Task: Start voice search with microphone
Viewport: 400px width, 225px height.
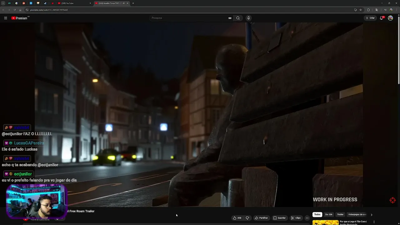Action: (248, 18)
